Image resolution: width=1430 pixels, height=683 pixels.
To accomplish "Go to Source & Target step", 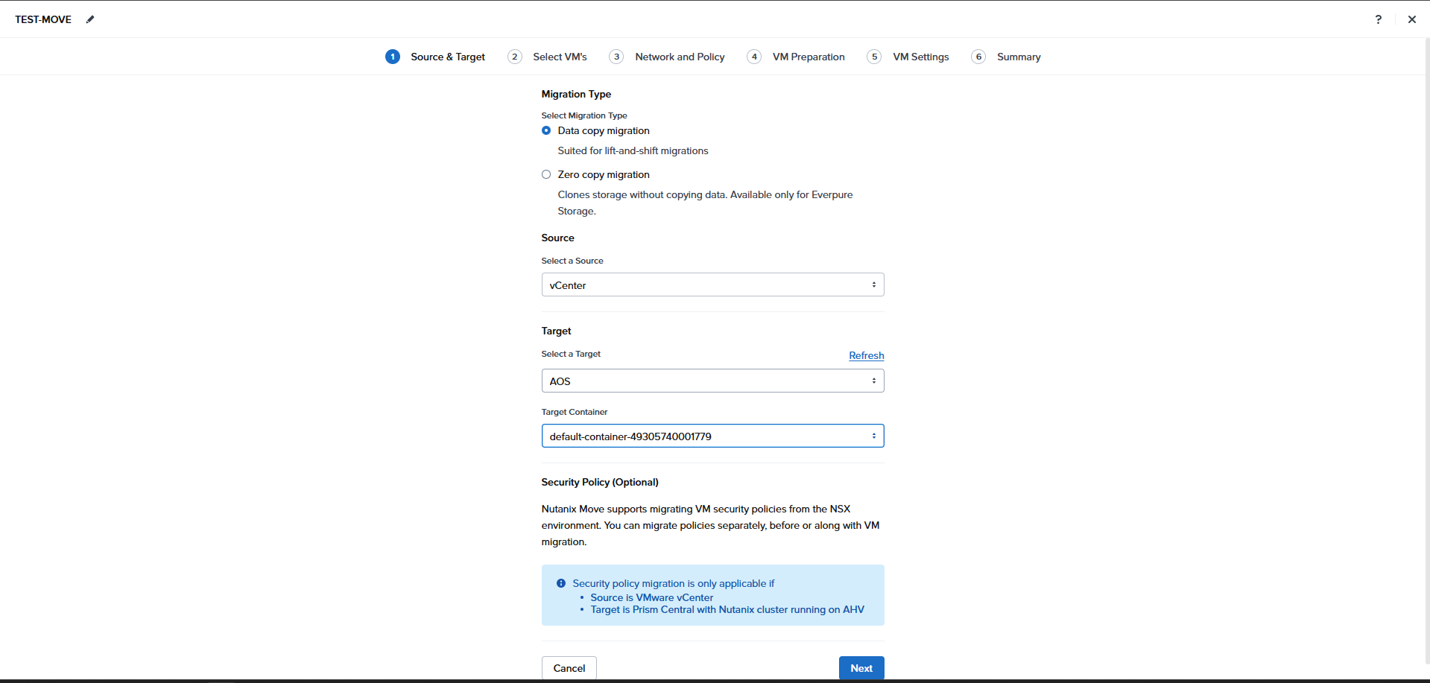I will (435, 57).
